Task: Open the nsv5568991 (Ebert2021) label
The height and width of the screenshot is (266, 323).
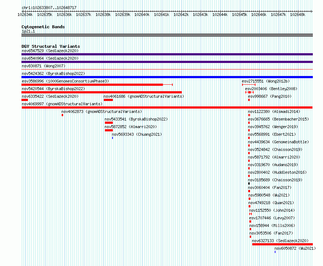Action: point(272,134)
